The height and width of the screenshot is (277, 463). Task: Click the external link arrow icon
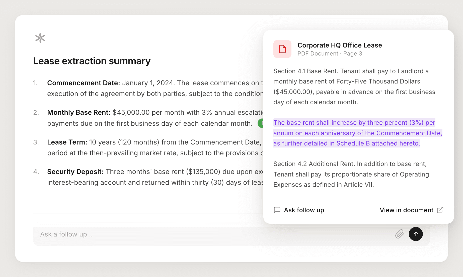(440, 210)
